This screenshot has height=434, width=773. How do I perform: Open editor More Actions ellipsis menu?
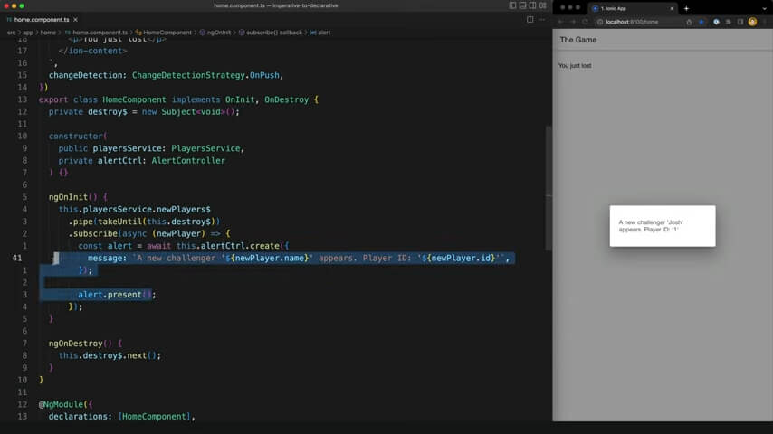(x=542, y=20)
